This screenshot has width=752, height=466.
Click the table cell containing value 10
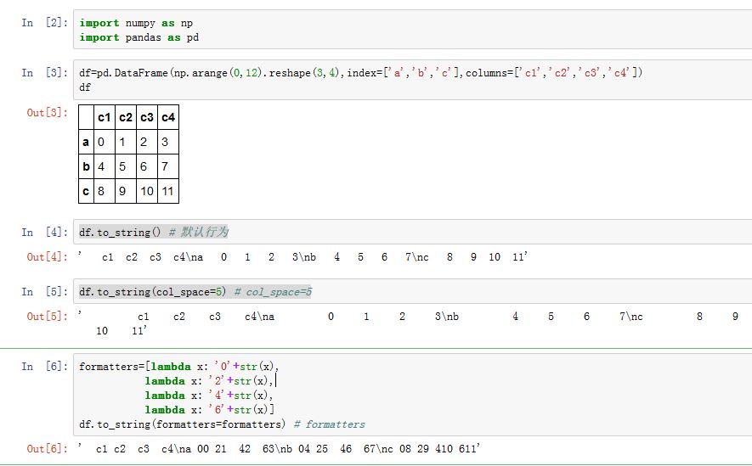click(x=146, y=191)
